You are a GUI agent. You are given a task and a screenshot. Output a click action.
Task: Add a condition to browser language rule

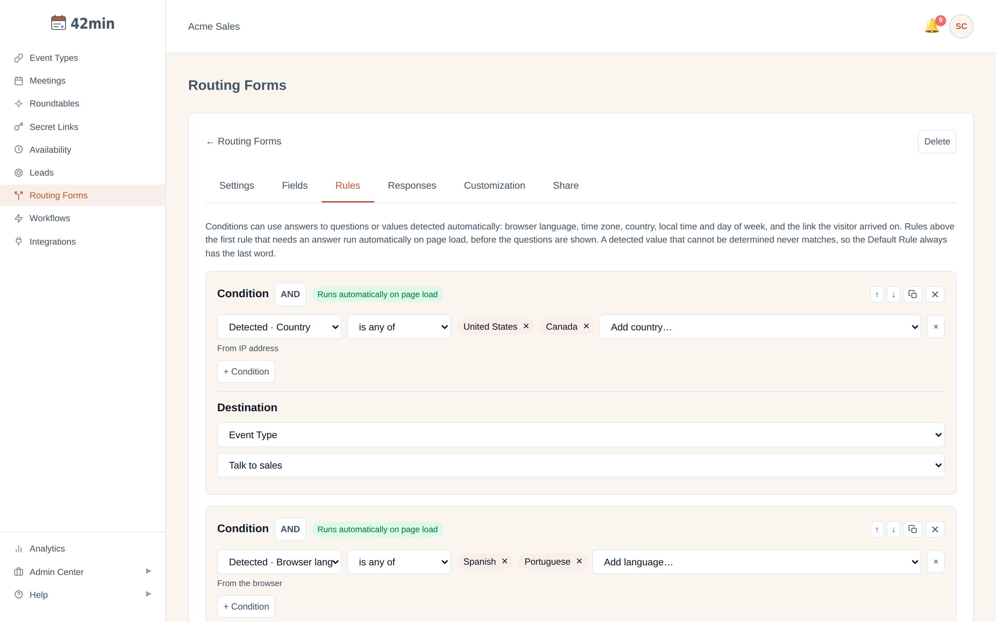click(x=246, y=606)
